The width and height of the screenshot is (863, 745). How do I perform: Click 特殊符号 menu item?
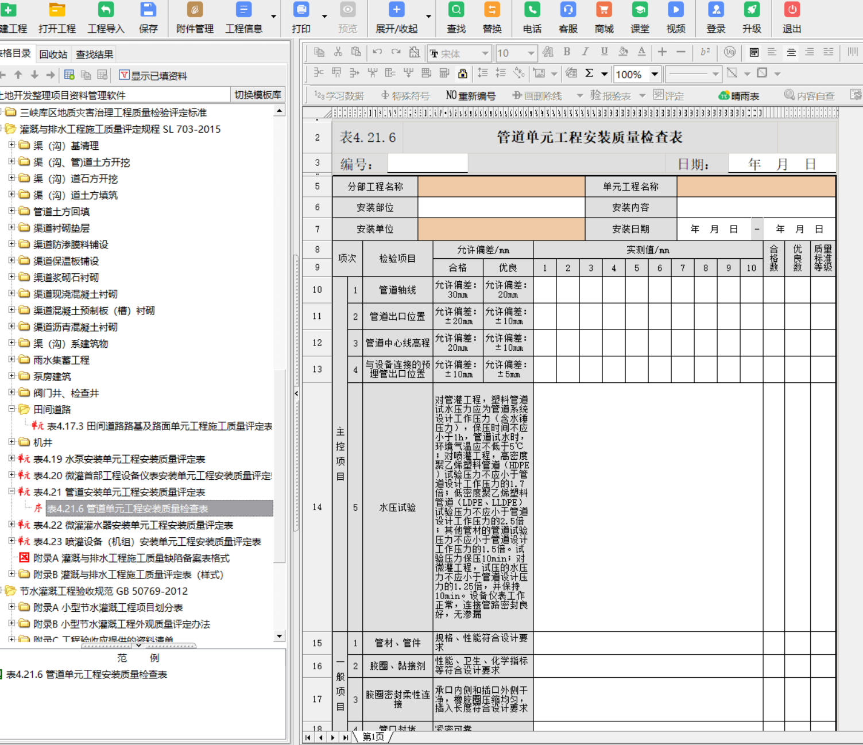[405, 96]
